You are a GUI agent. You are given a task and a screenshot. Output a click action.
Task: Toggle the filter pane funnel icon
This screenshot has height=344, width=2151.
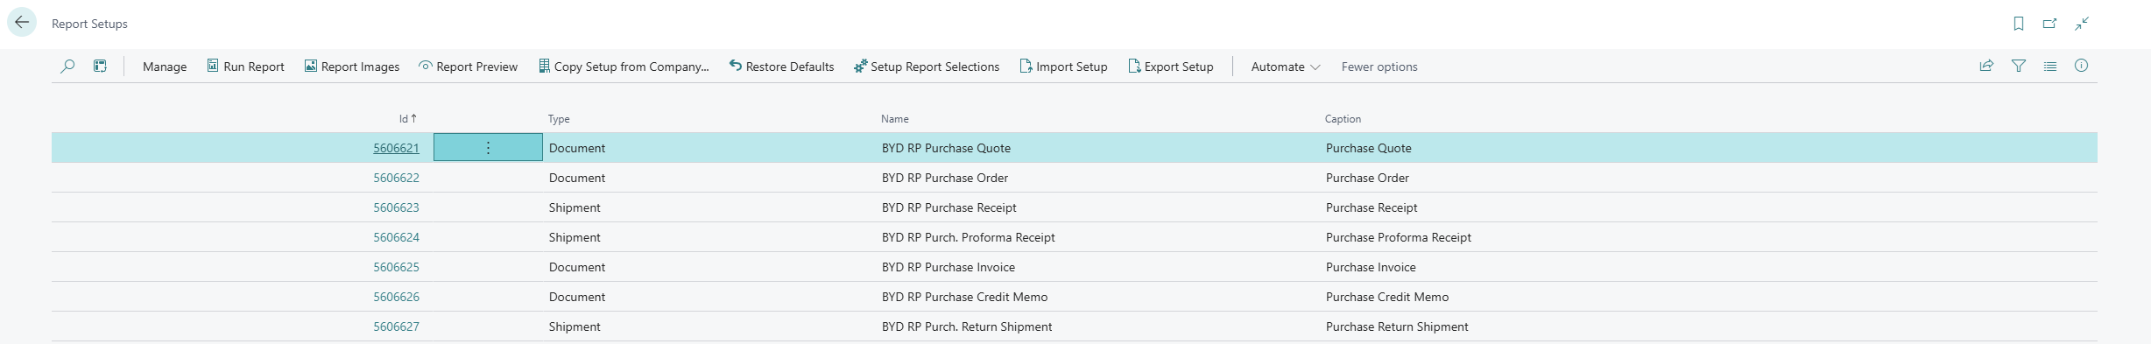[x=2019, y=66]
